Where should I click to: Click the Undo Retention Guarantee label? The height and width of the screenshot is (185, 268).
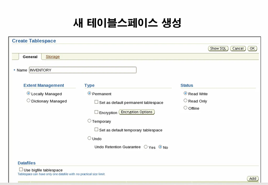118,147
